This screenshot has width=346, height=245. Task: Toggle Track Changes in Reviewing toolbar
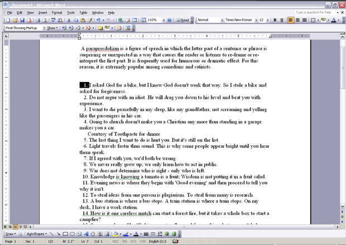point(119,28)
